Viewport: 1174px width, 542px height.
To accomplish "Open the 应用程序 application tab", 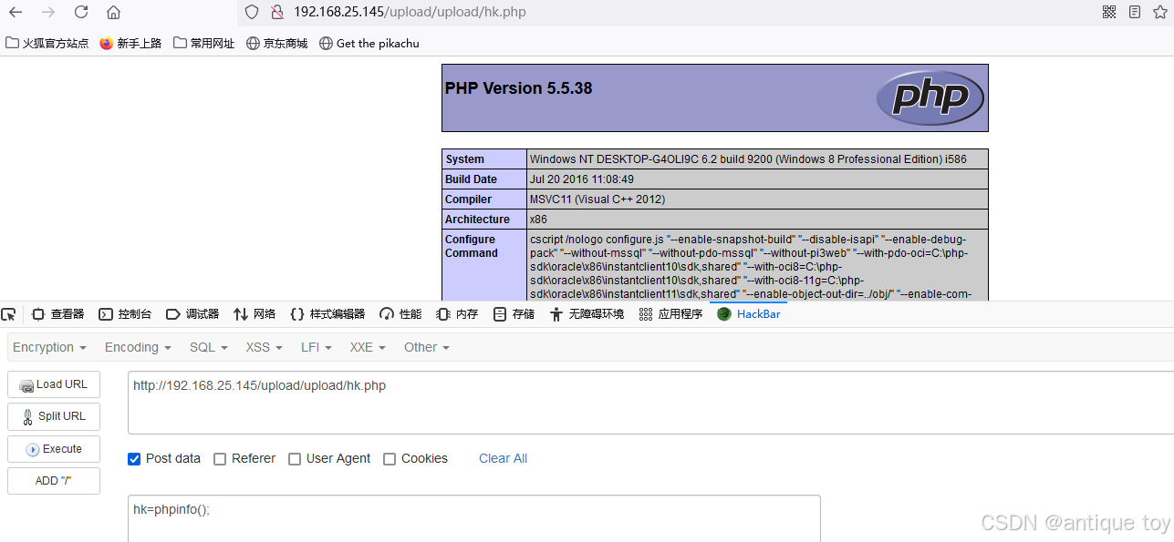I will click(x=670, y=314).
